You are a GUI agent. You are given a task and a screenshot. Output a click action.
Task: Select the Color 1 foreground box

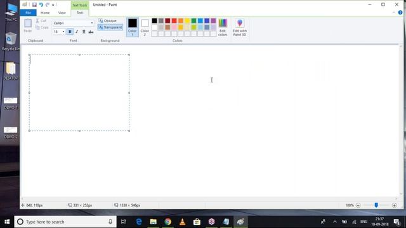click(x=133, y=27)
